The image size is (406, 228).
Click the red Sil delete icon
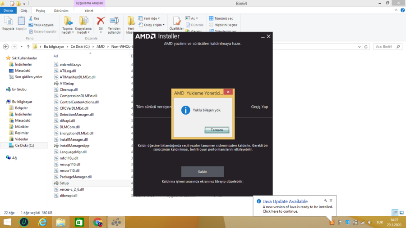[x=101, y=21]
